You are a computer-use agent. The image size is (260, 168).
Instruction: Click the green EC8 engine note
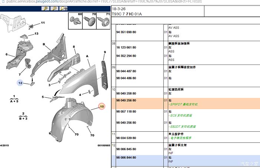(x=182, y=116)
